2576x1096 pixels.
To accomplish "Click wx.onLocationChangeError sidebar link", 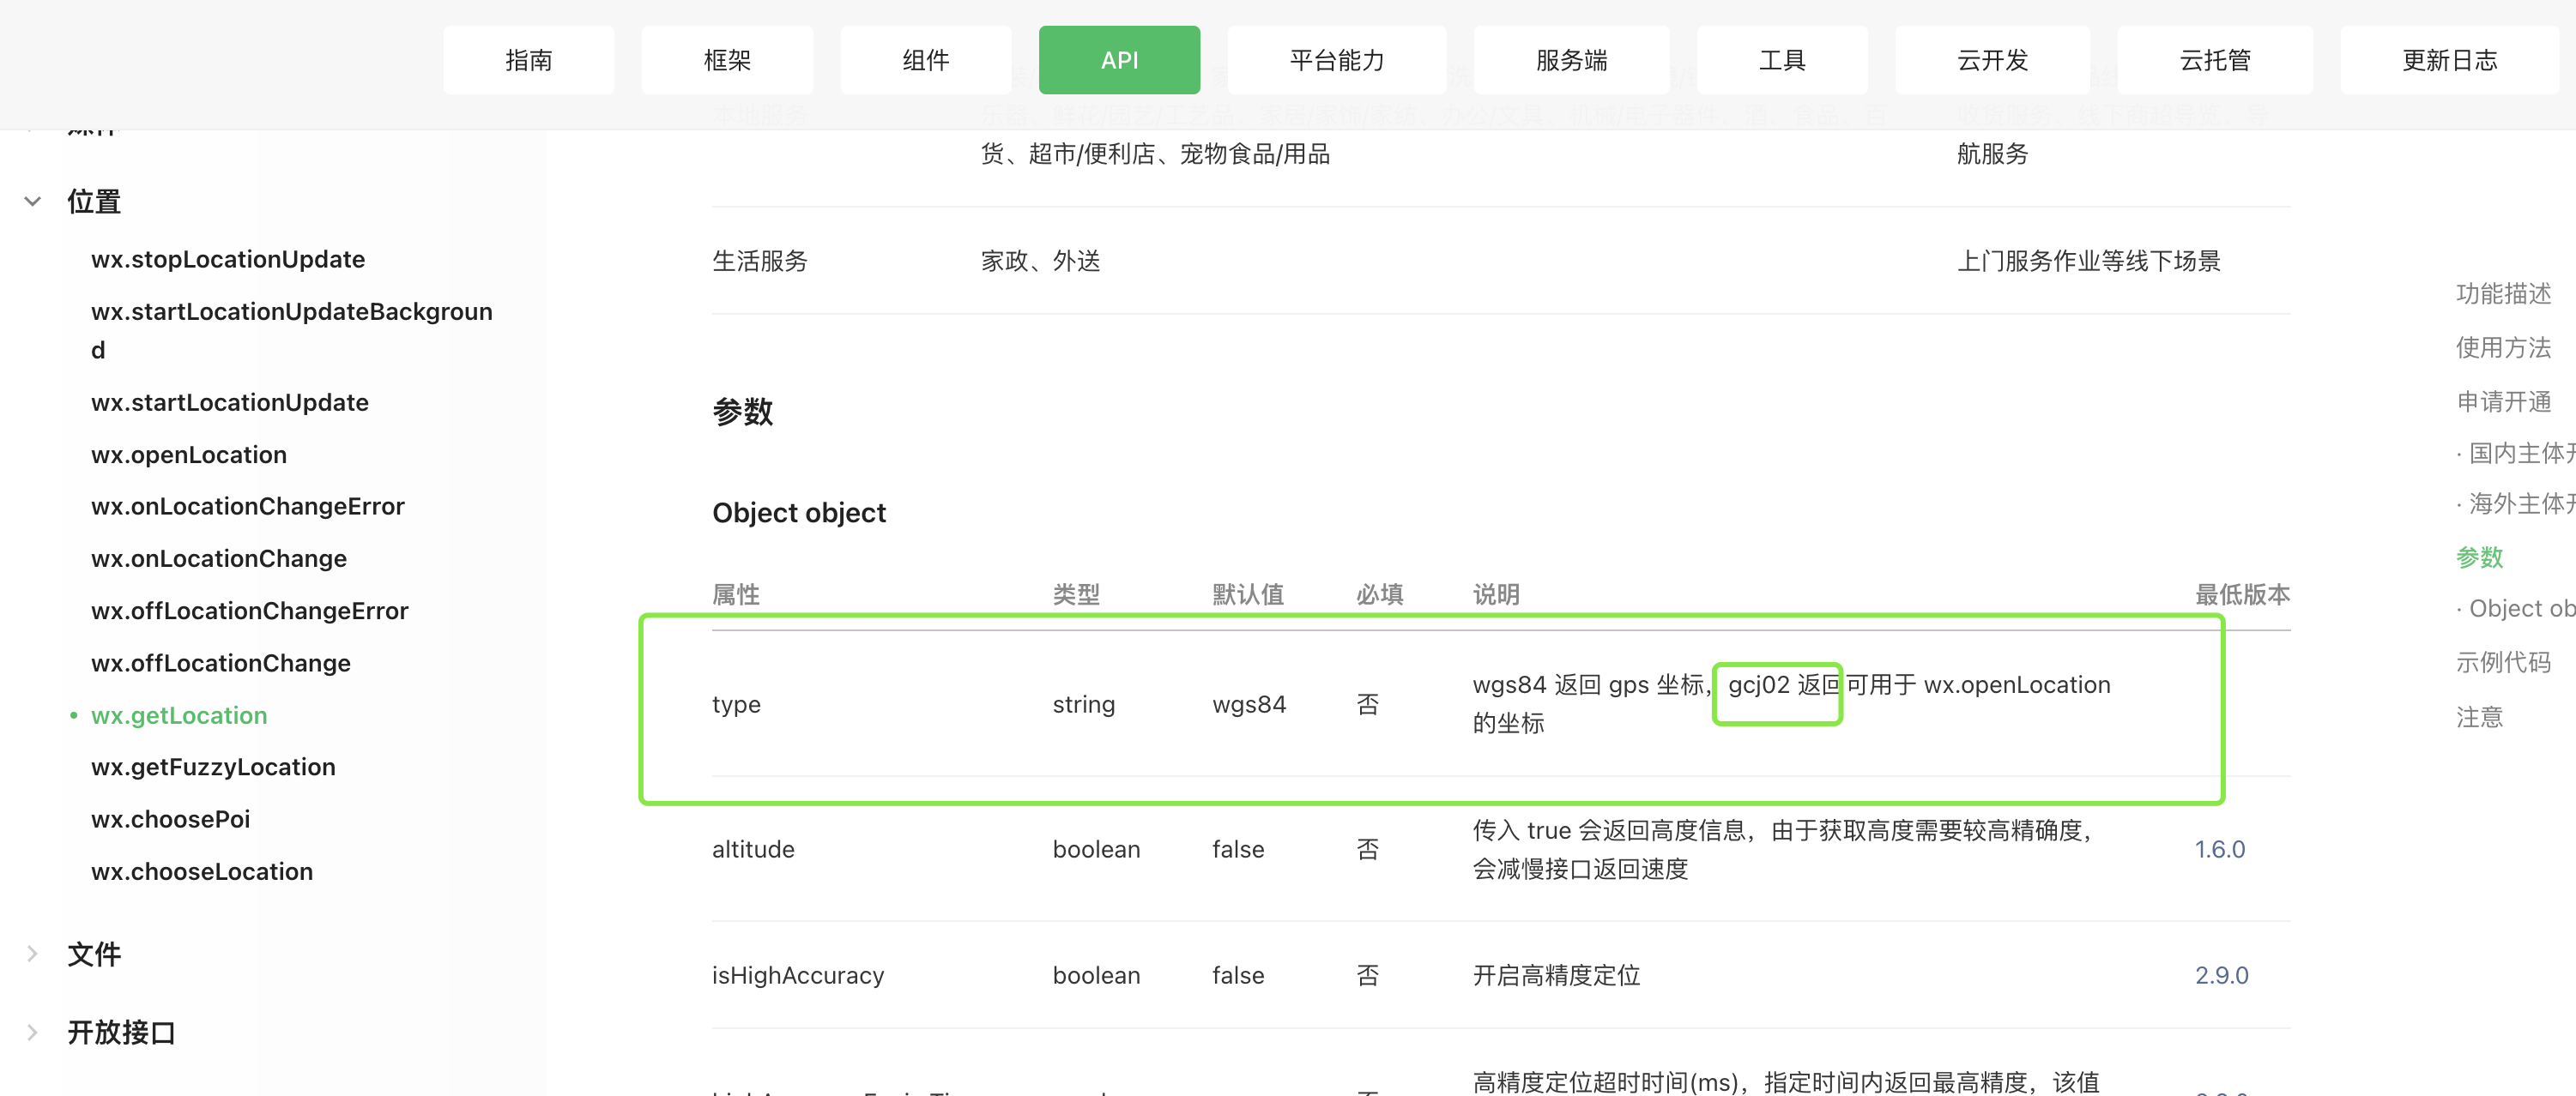I will click(248, 507).
